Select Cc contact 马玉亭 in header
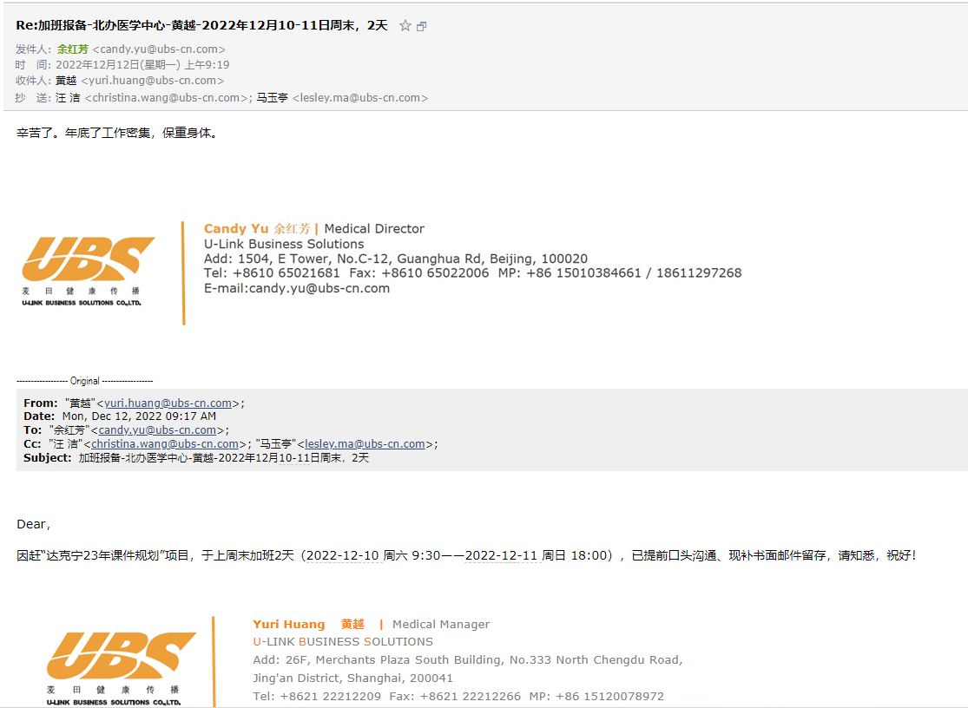The image size is (968, 708). pos(273,98)
